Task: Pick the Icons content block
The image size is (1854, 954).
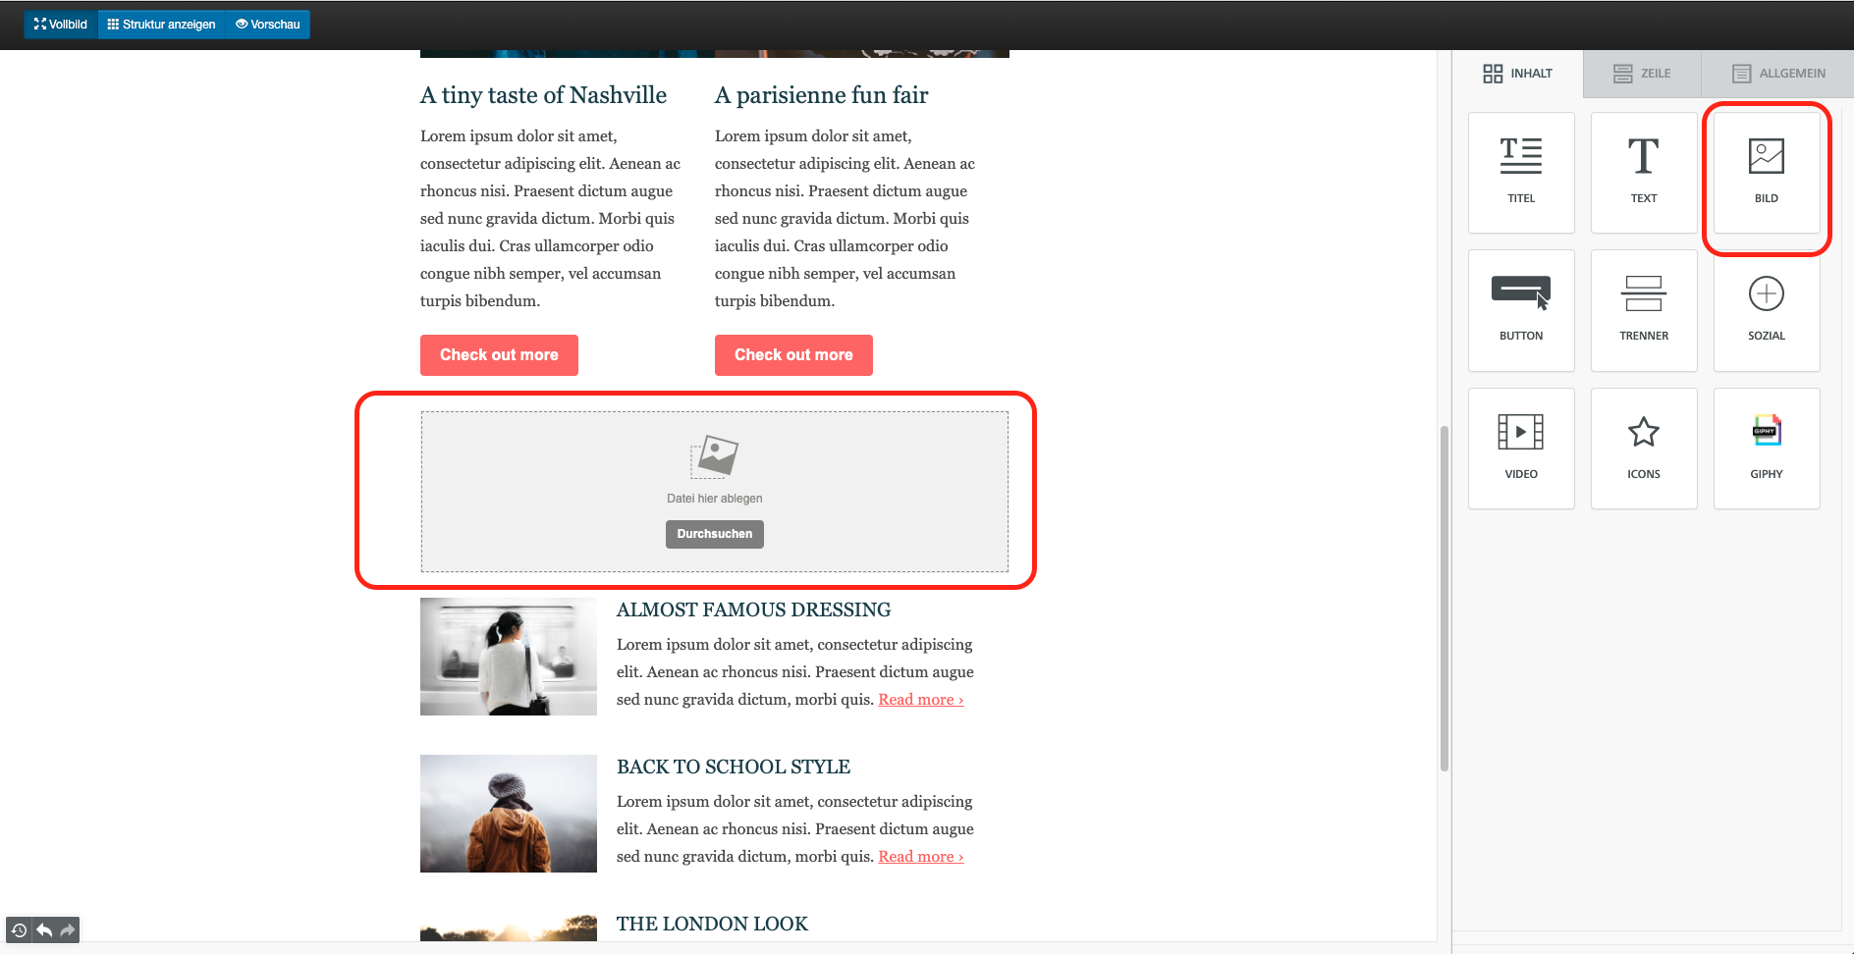Action: click(x=1643, y=449)
